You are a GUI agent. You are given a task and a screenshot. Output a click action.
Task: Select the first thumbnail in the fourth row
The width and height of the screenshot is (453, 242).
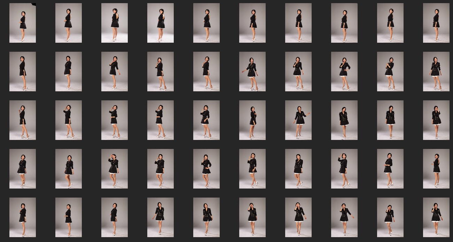[x=23, y=169]
